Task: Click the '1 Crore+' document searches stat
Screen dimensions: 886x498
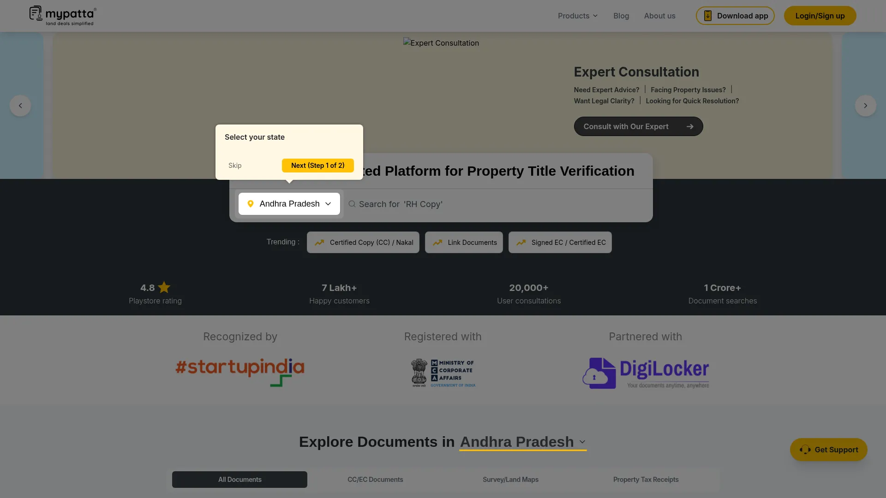Action: 723,294
